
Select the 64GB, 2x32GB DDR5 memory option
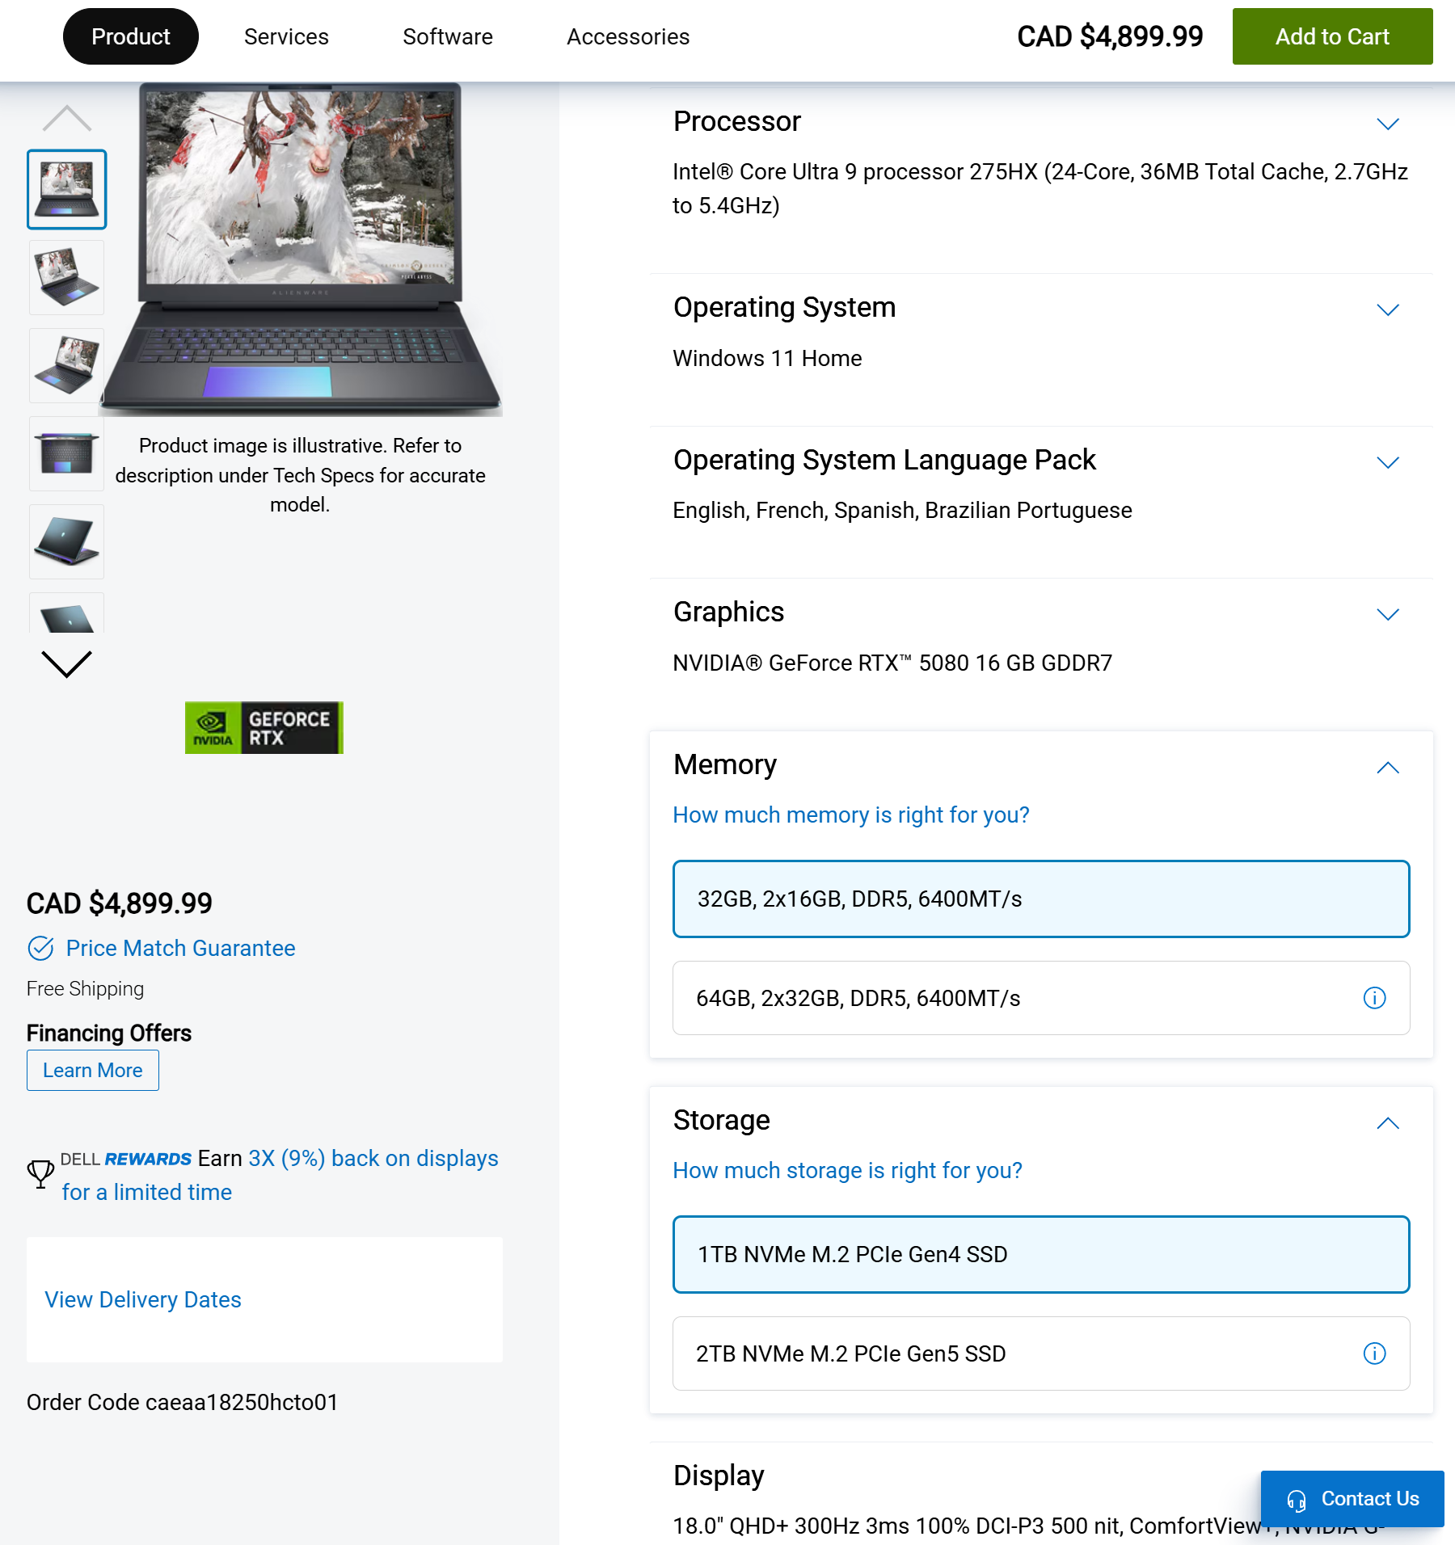(1041, 998)
